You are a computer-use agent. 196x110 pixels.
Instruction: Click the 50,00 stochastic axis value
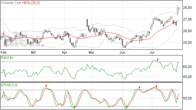coord(187,98)
